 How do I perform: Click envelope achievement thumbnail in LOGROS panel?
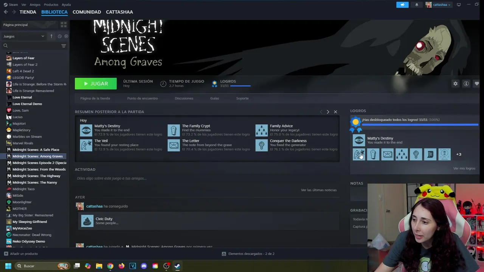(x=387, y=154)
